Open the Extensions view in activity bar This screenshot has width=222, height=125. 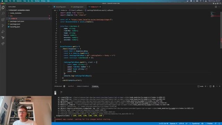coord(3,19)
